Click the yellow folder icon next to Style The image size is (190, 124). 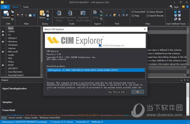coord(183,7)
